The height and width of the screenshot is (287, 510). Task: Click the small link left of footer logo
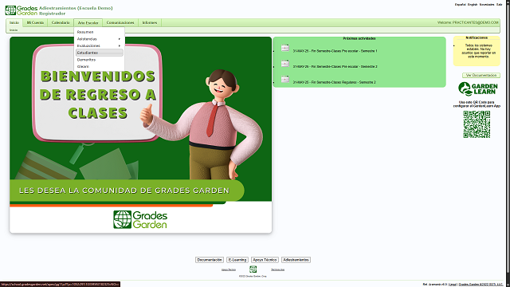[229, 269]
